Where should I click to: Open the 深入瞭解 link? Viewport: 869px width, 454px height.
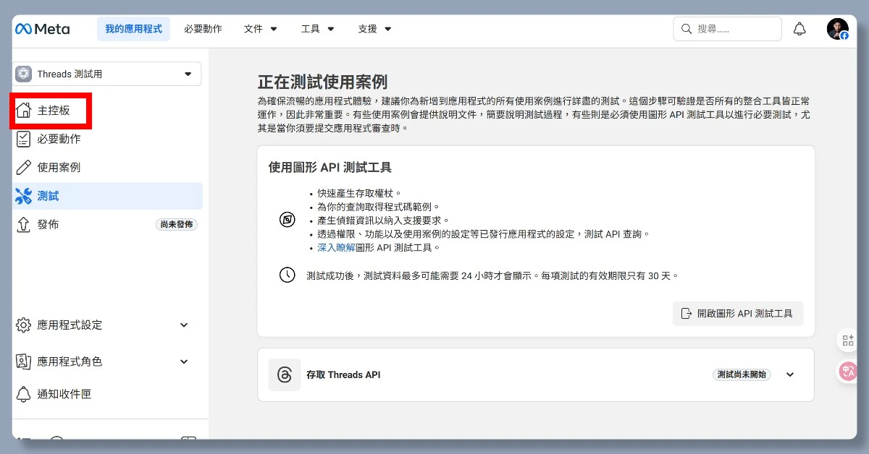[x=337, y=247]
